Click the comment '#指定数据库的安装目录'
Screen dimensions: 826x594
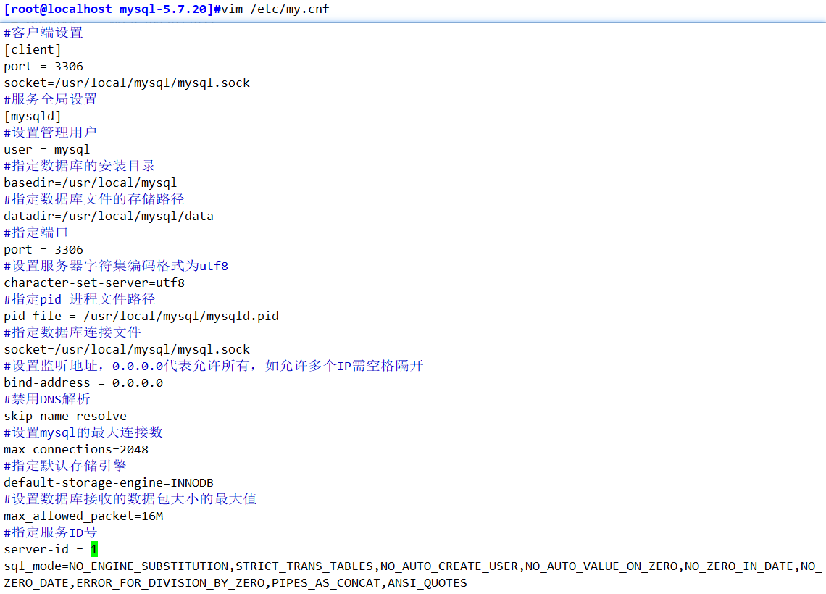pos(80,166)
